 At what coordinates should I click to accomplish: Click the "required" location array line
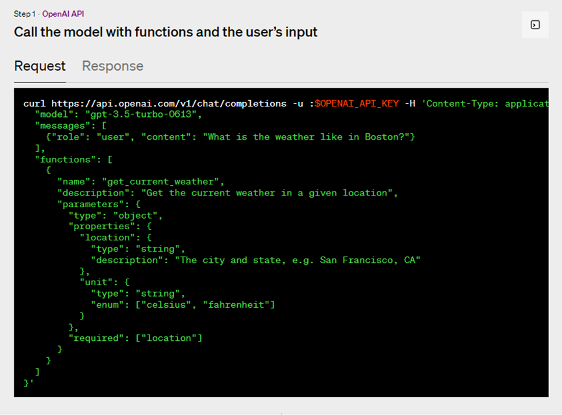click(136, 338)
